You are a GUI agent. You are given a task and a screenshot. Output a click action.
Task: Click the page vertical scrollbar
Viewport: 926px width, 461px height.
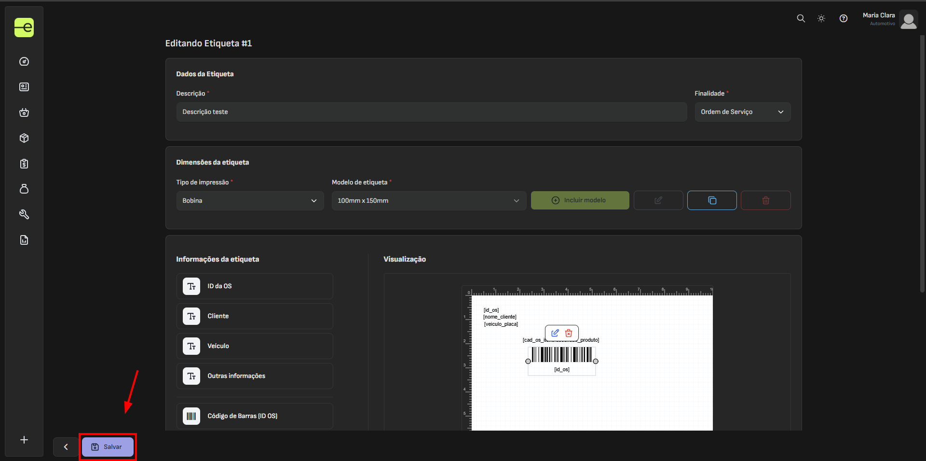point(922,164)
